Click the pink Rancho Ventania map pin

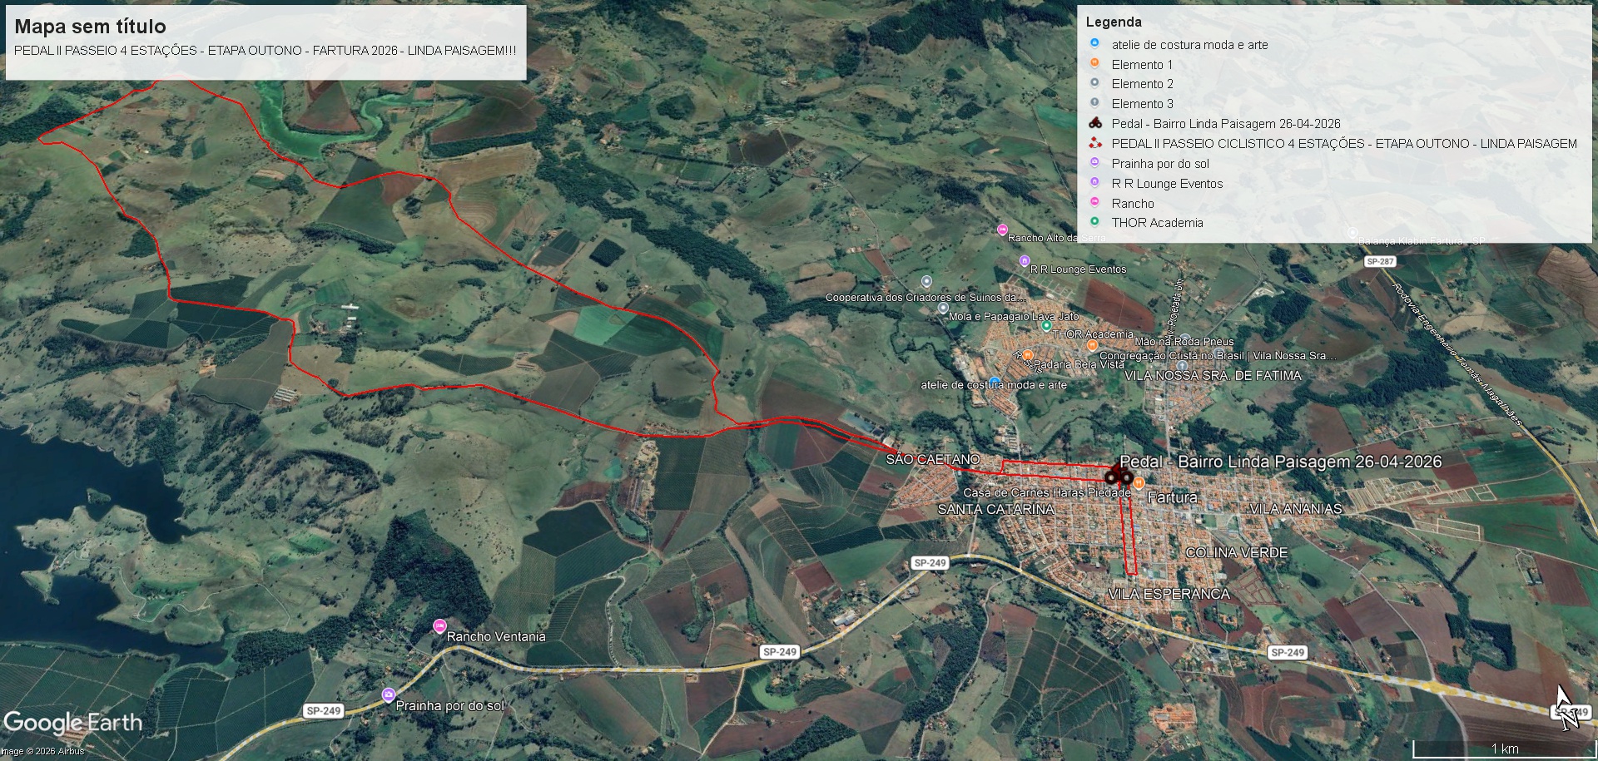click(439, 626)
